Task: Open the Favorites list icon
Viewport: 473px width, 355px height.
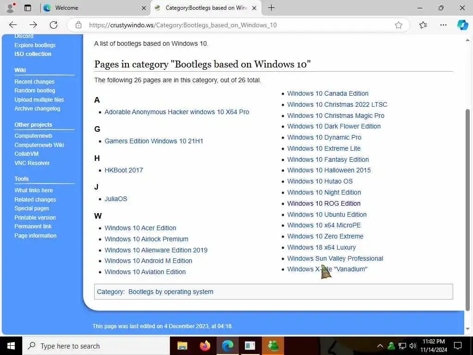Action: point(423,25)
